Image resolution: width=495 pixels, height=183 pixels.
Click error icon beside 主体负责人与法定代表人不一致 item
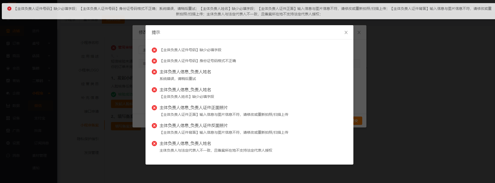[x=154, y=144]
